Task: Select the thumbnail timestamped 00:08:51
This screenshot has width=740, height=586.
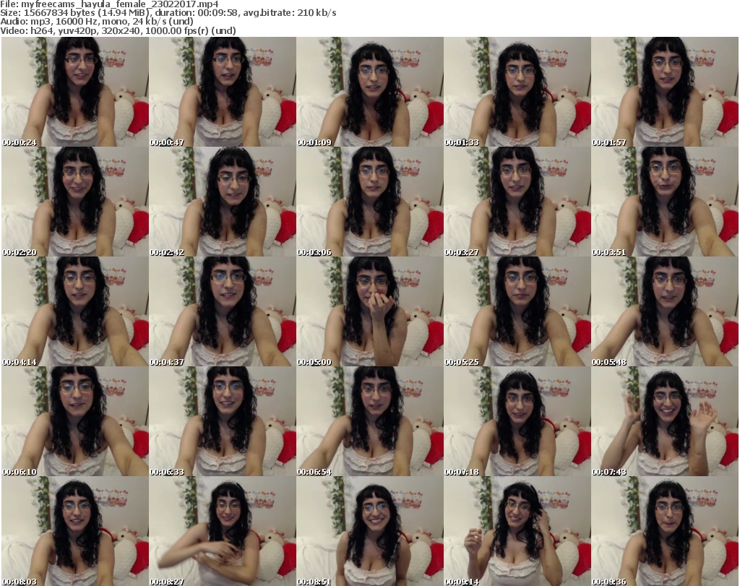Action: (370, 531)
